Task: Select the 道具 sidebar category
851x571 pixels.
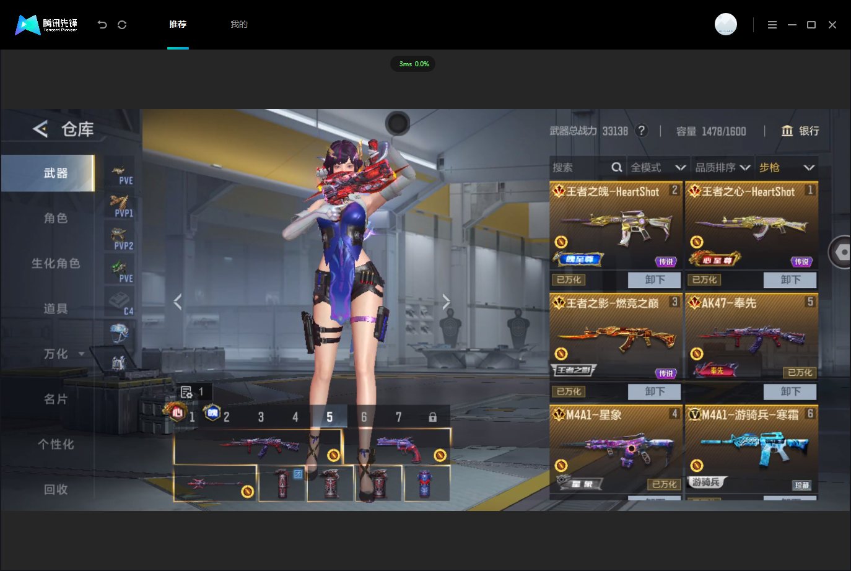Action: pos(56,308)
